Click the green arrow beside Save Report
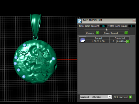 pyautogui.click(x=126, y=33)
